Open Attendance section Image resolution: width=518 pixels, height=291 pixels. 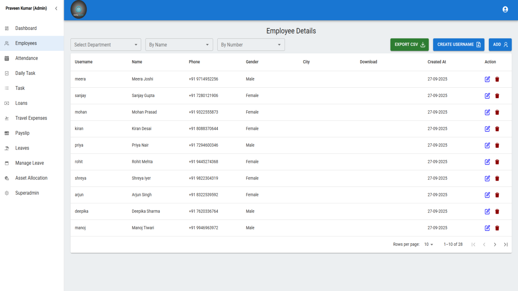32,58
